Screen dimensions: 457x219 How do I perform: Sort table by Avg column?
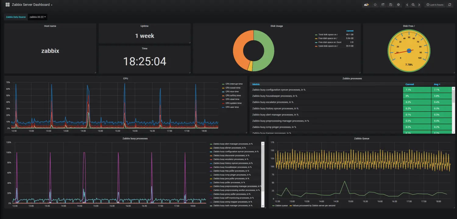click(437, 84)
